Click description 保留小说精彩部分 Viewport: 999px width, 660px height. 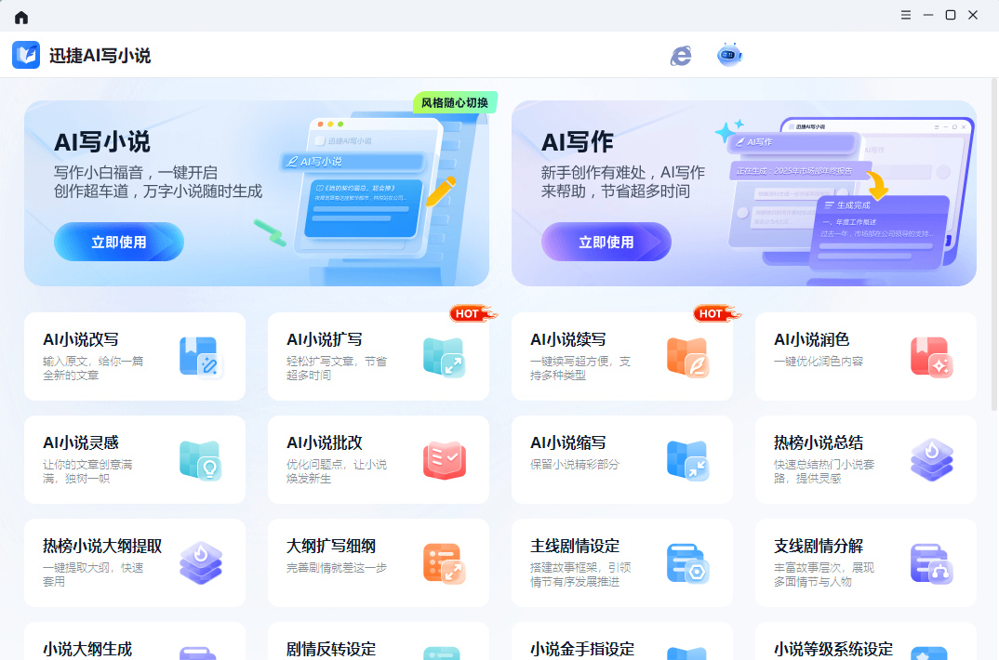[575, 465]
